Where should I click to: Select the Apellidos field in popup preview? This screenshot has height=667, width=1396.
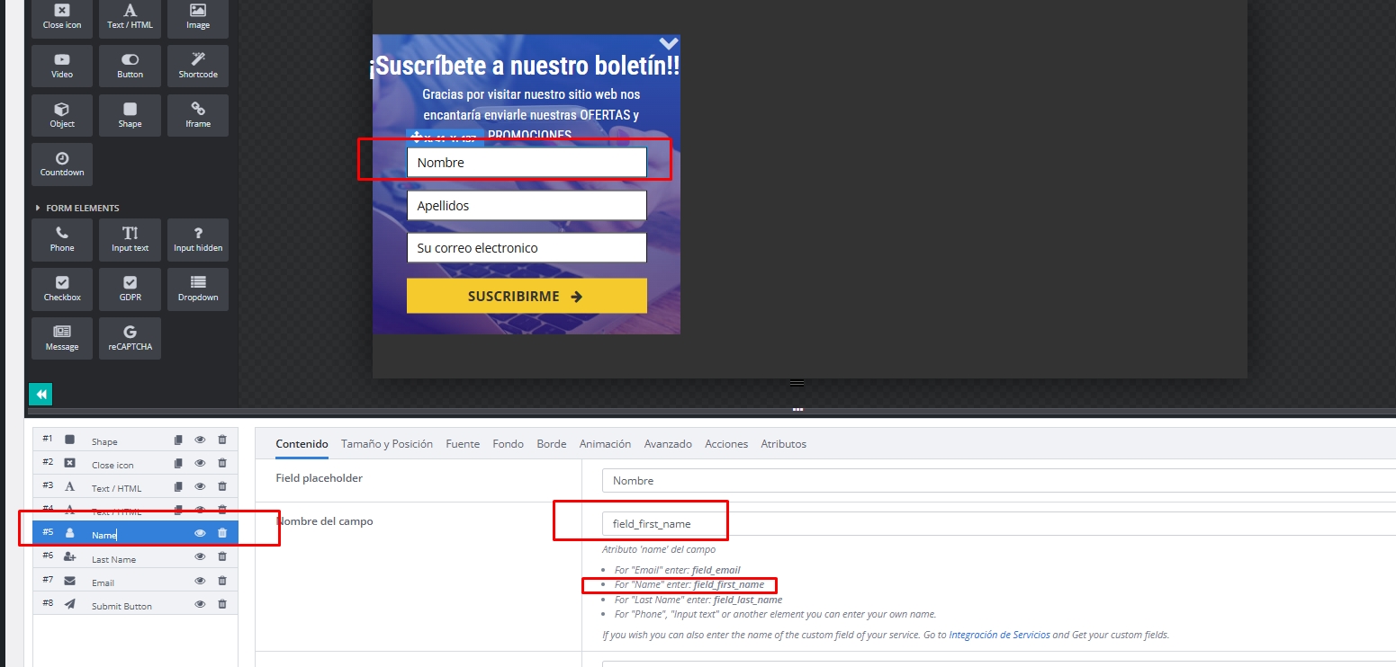pos(527,205)
